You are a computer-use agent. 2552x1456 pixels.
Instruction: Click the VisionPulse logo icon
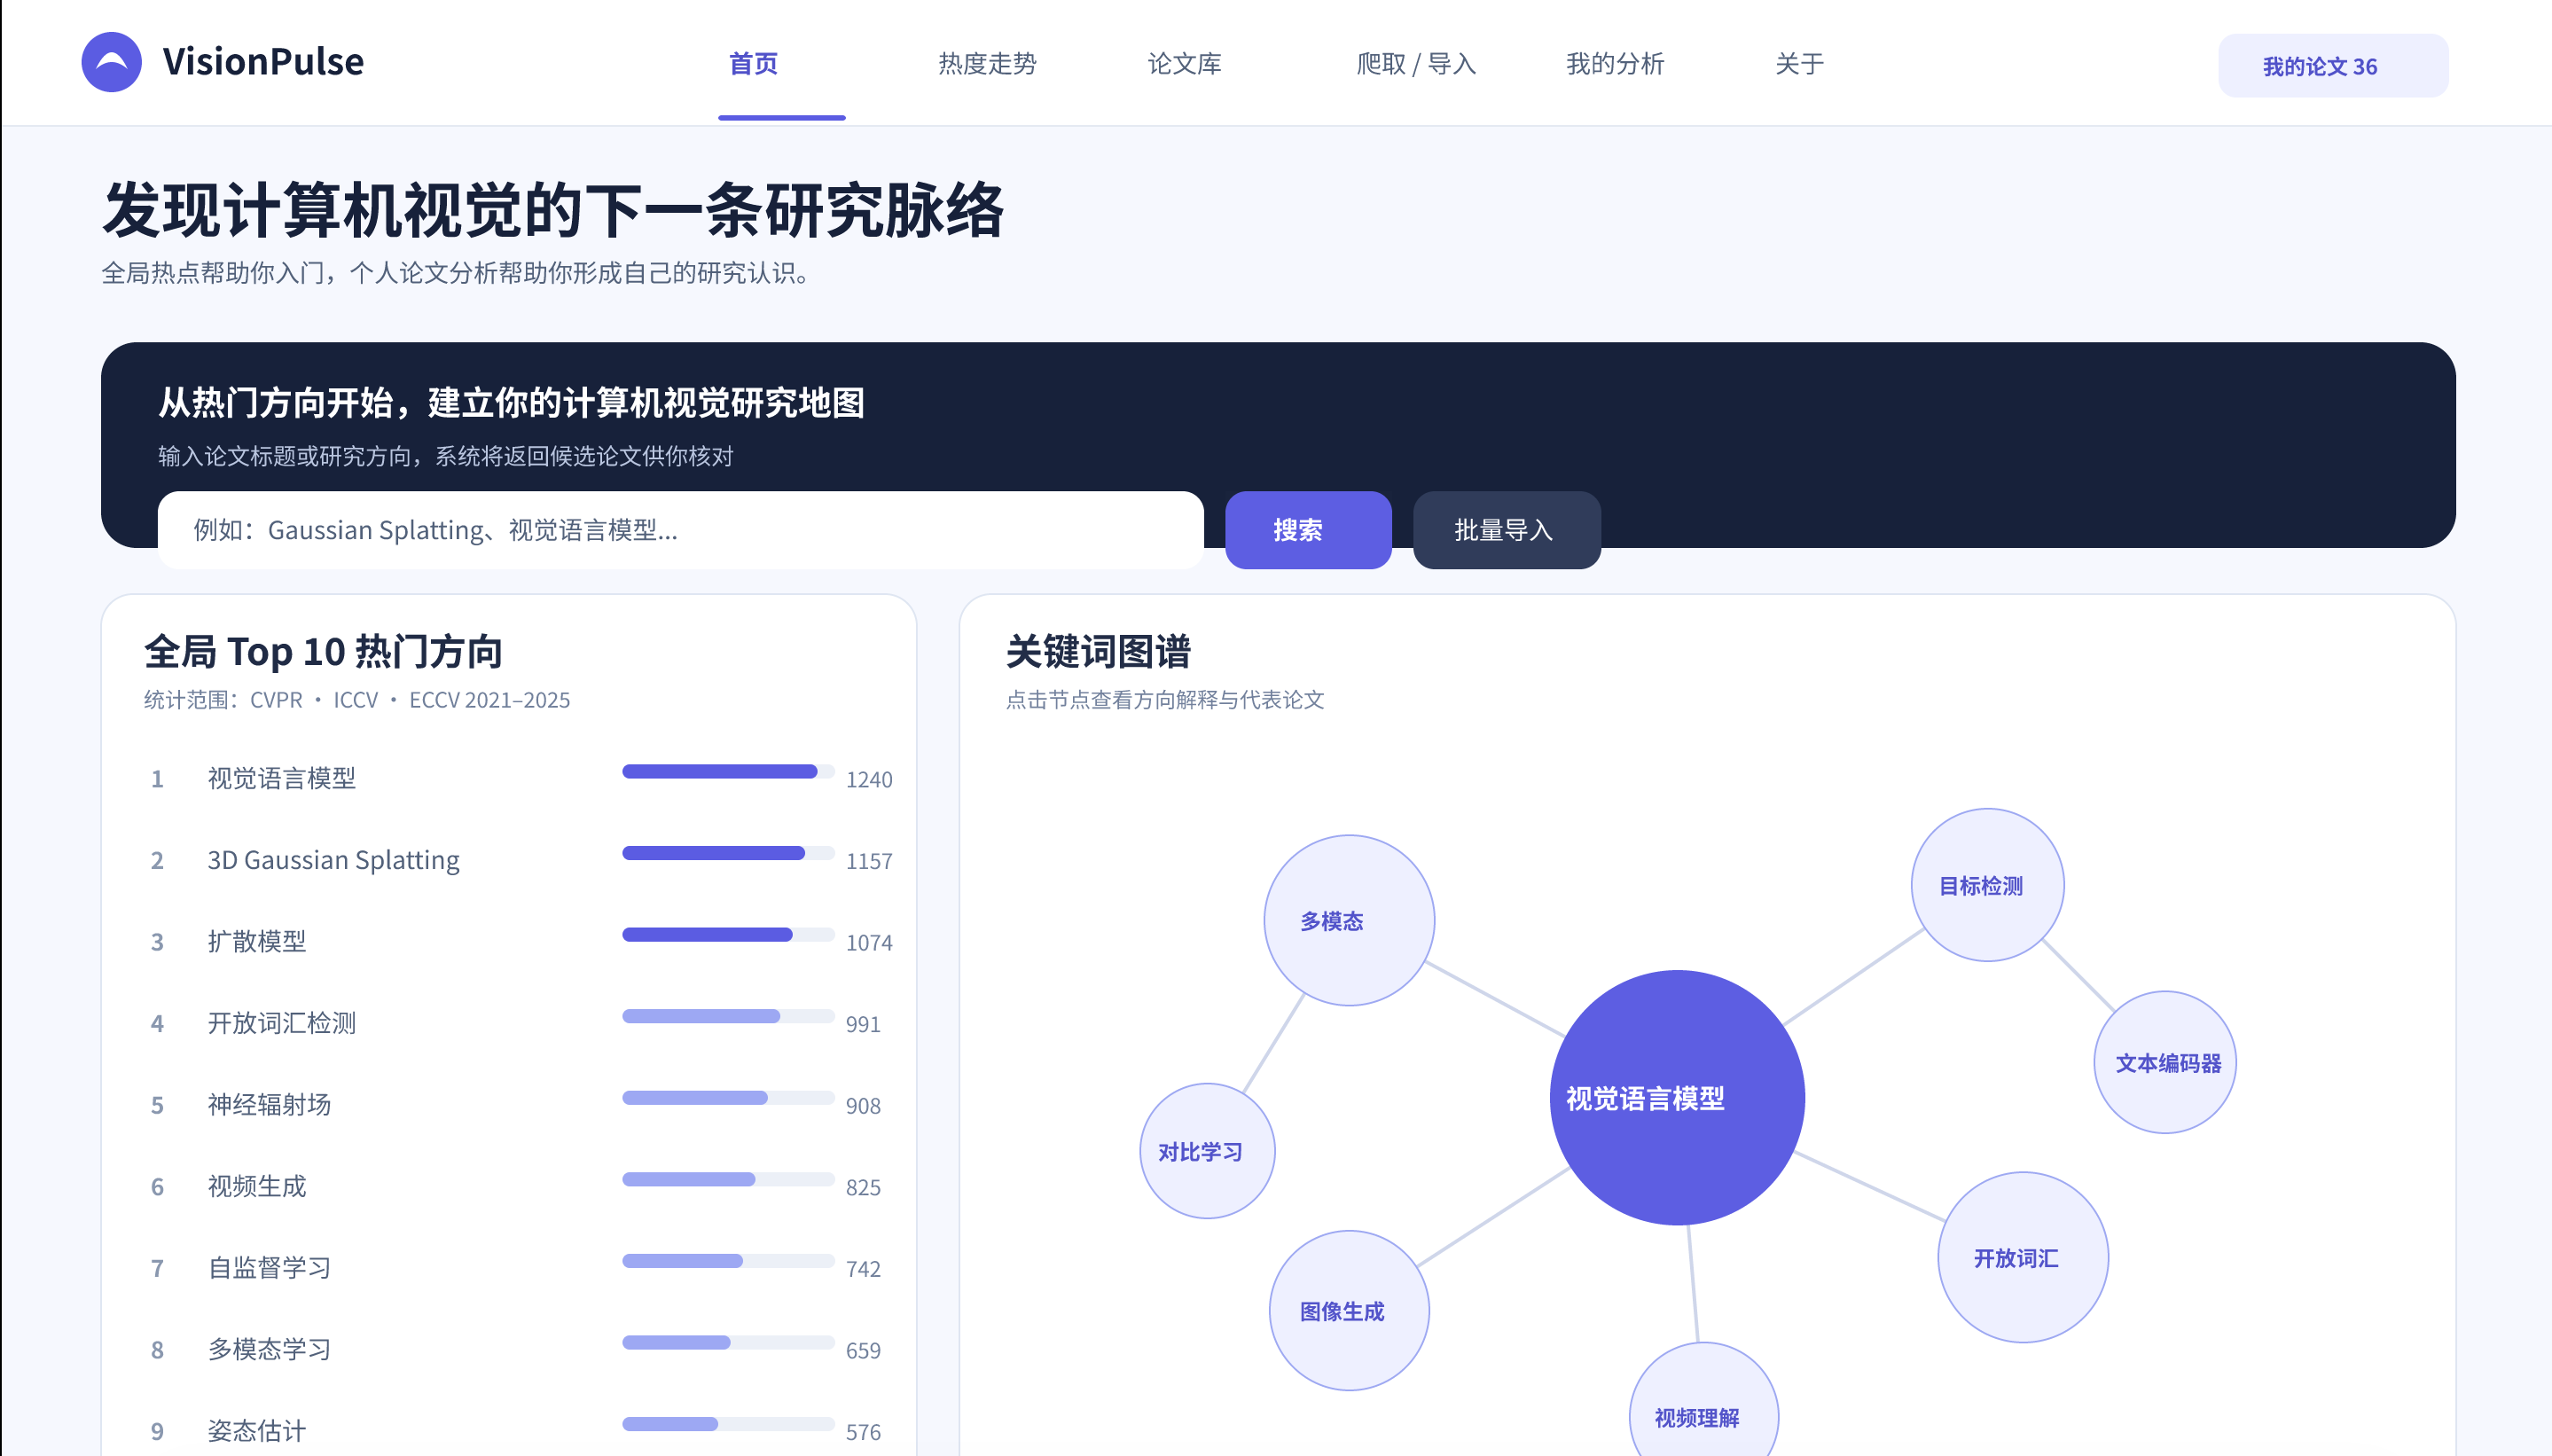[x=111, y=62]
